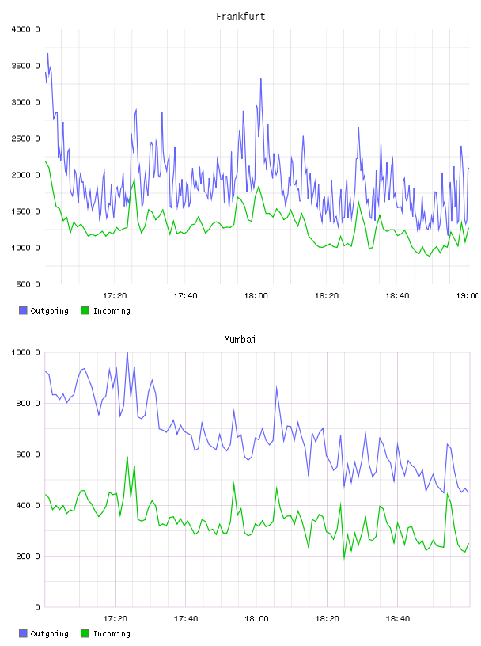Click the green Incoming swatch under Mumbai
The image size is (481, 646).
click(85, 633)
